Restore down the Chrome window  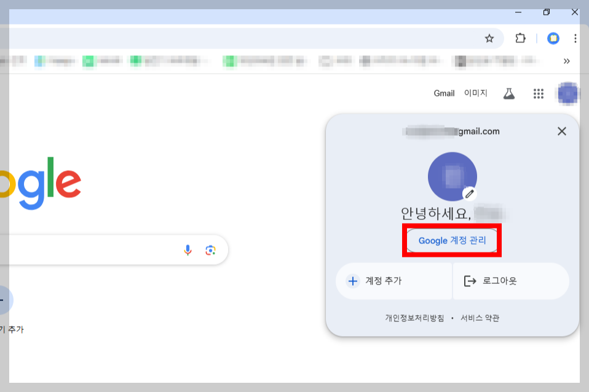click(546, 12)
